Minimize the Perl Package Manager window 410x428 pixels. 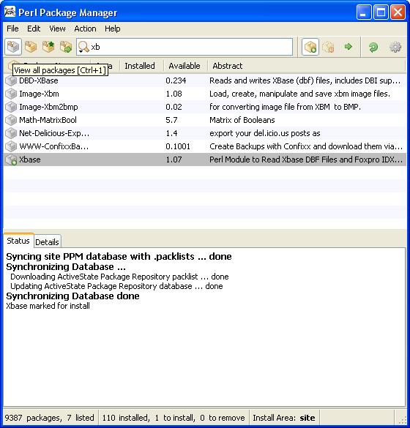point(364,12)
